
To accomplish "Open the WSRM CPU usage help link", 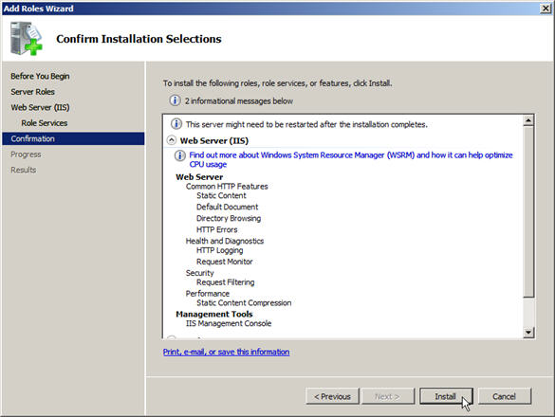I will click(x=350, y=159).
